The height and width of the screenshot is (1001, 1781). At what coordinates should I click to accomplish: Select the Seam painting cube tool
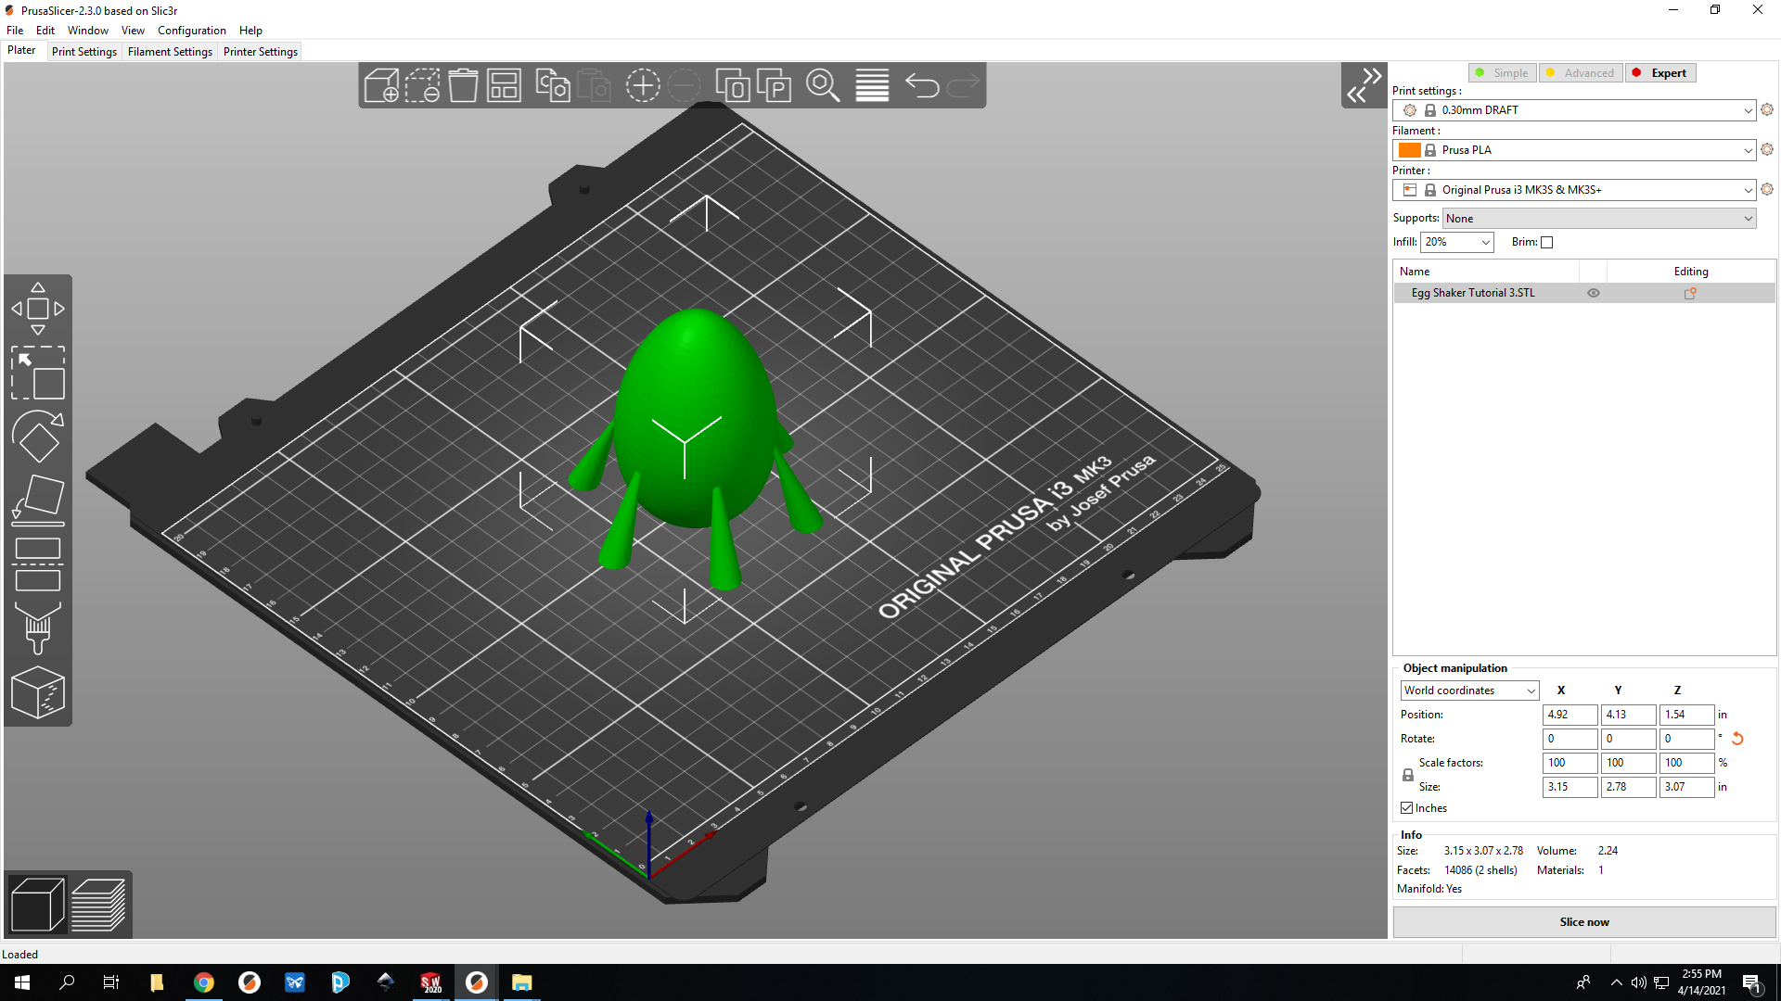coord(38,692)
